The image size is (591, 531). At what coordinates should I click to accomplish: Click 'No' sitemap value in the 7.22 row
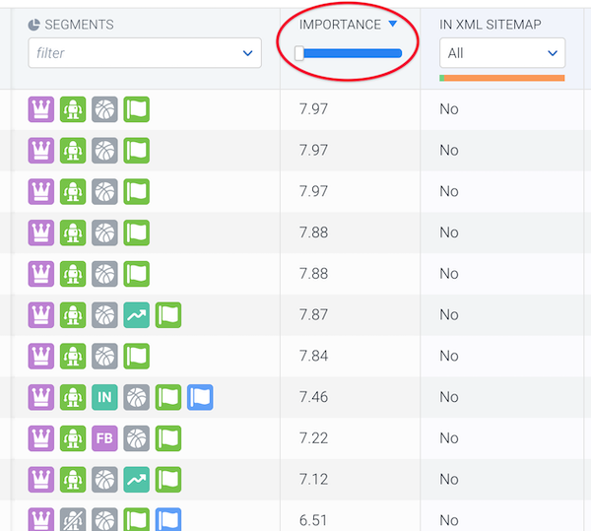coord(449,438)
